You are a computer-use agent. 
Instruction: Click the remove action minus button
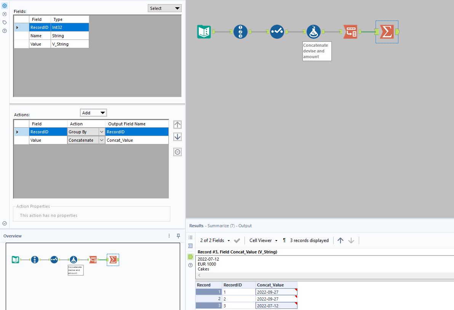tap(177, 152)
